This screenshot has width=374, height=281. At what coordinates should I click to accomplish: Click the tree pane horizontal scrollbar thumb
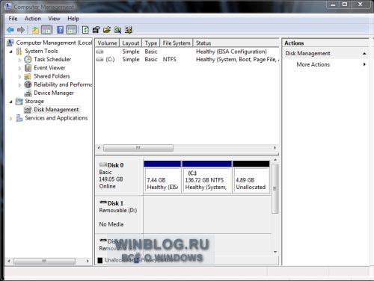coord(44,261)
